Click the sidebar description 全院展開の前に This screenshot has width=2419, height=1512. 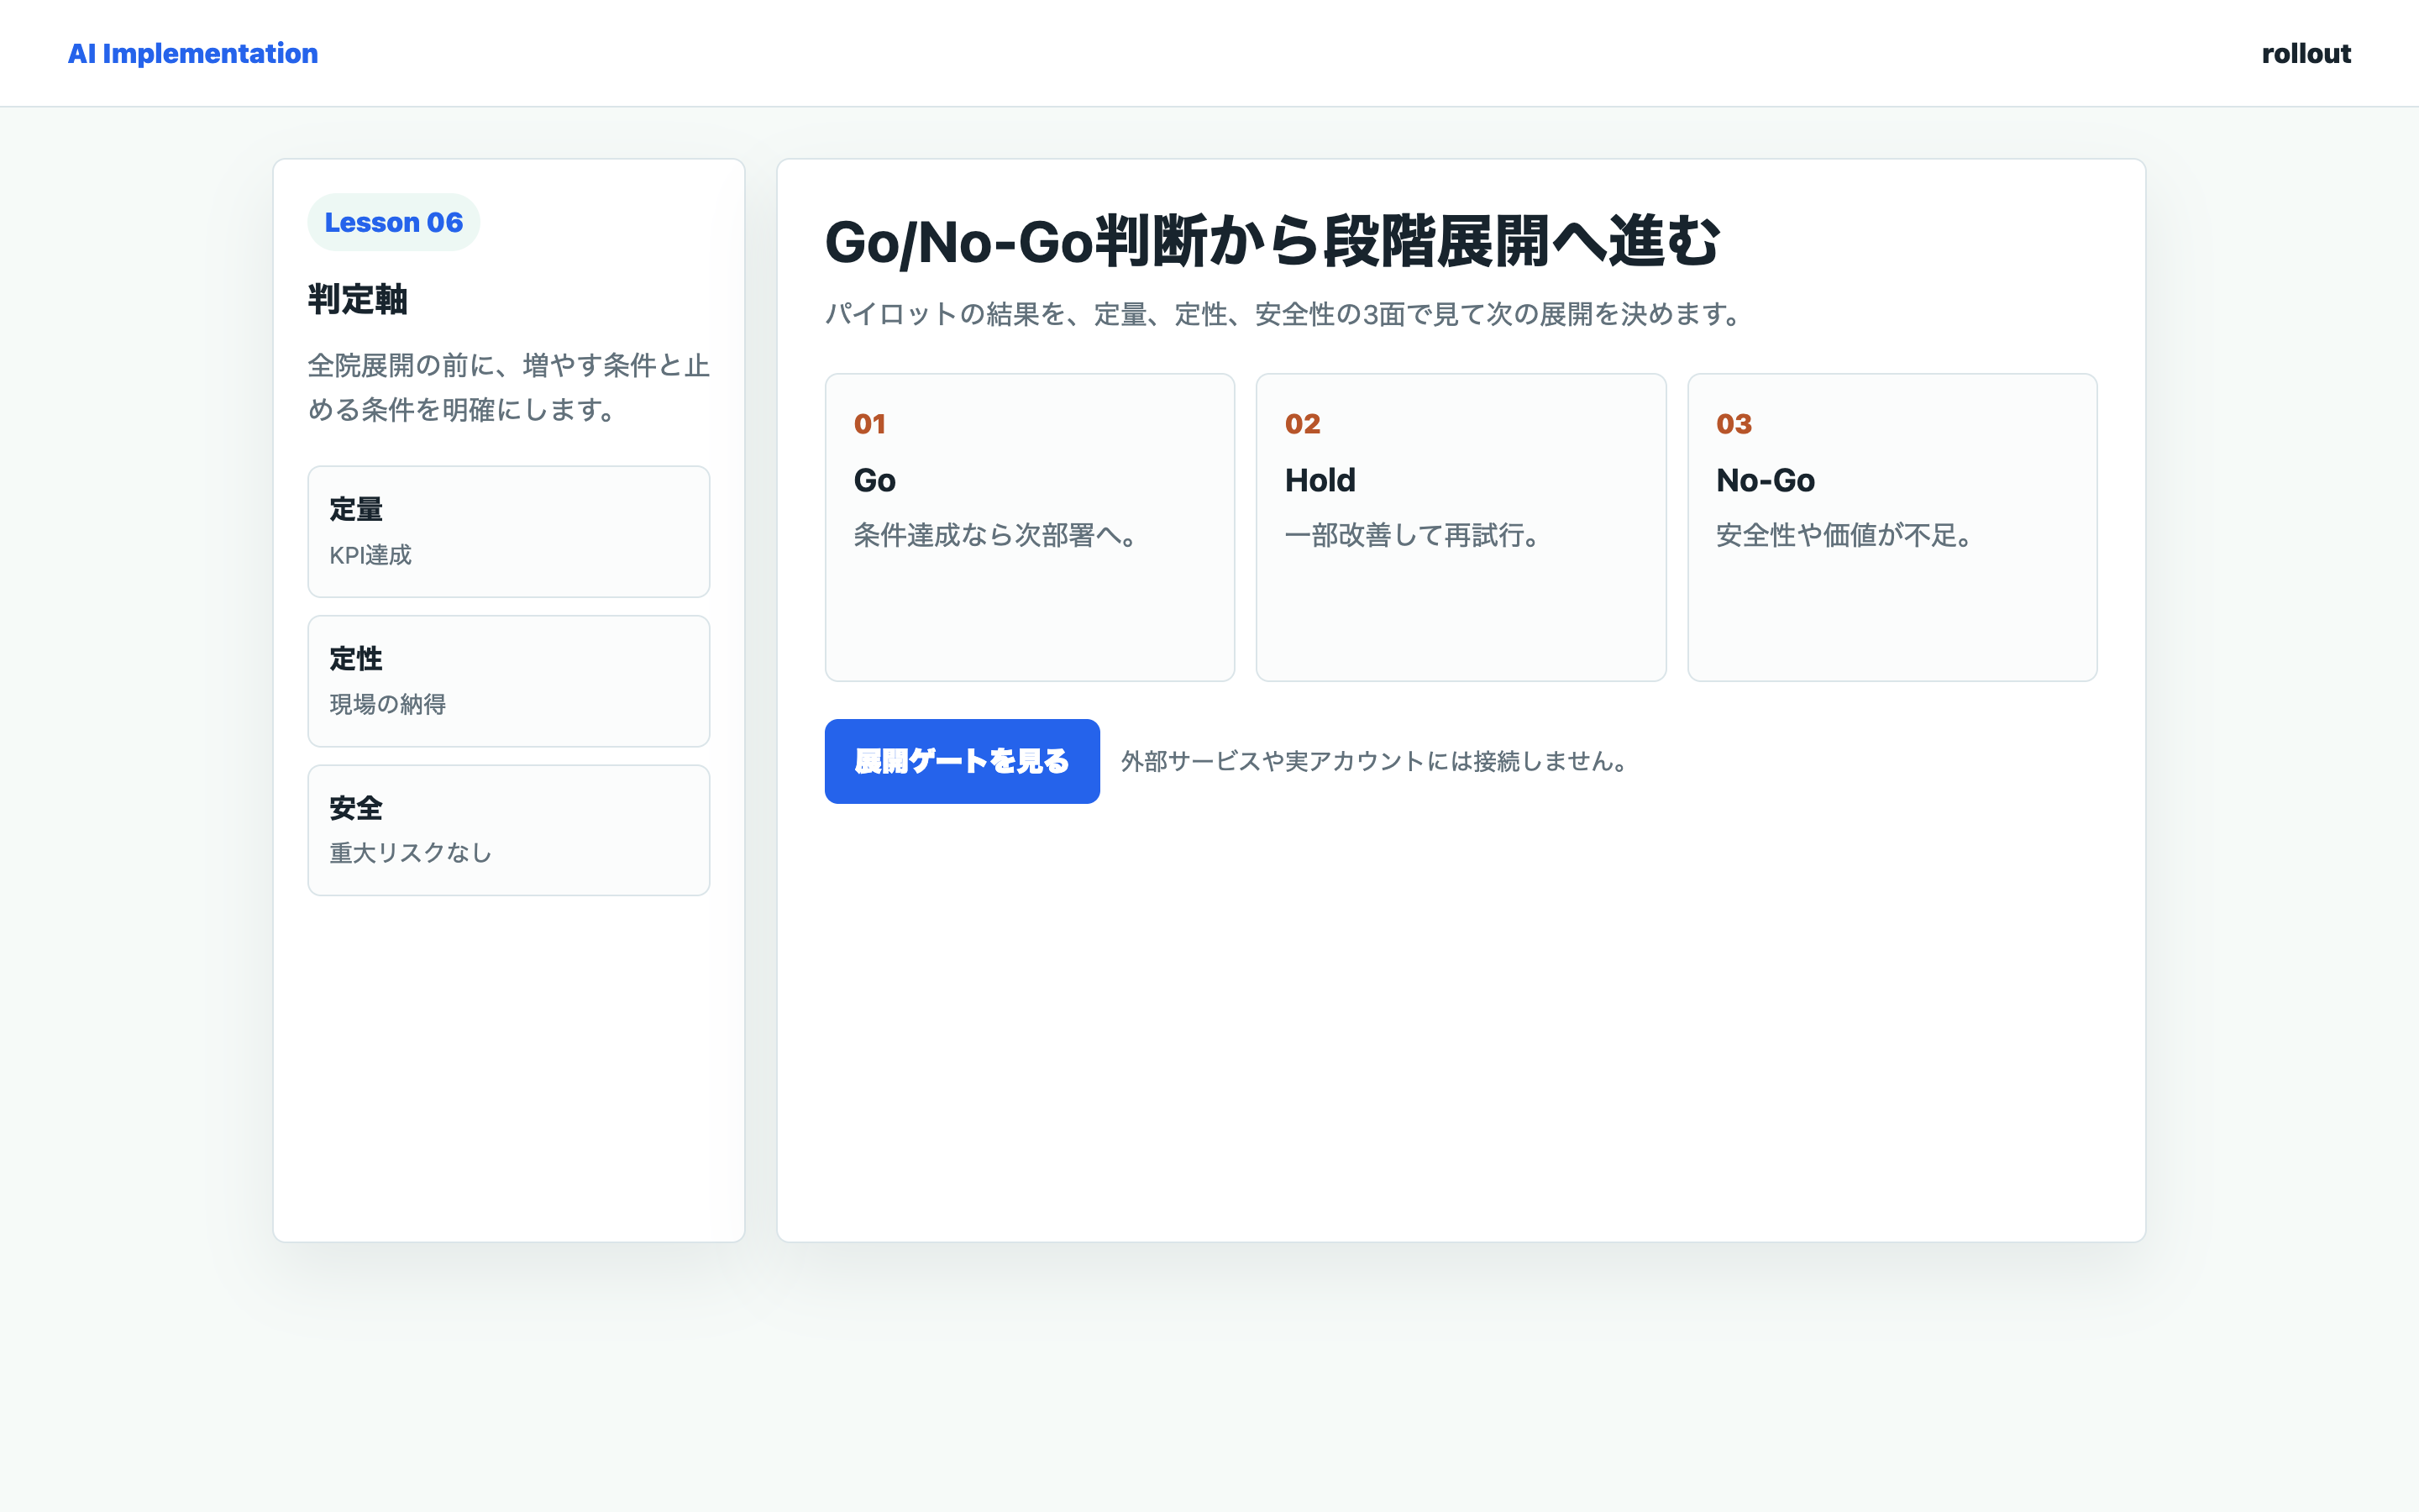coord(509,387)
